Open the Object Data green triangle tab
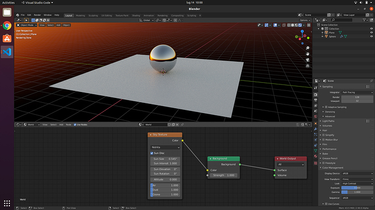Viewport: 375px width, 210px height. click(316, 150)
